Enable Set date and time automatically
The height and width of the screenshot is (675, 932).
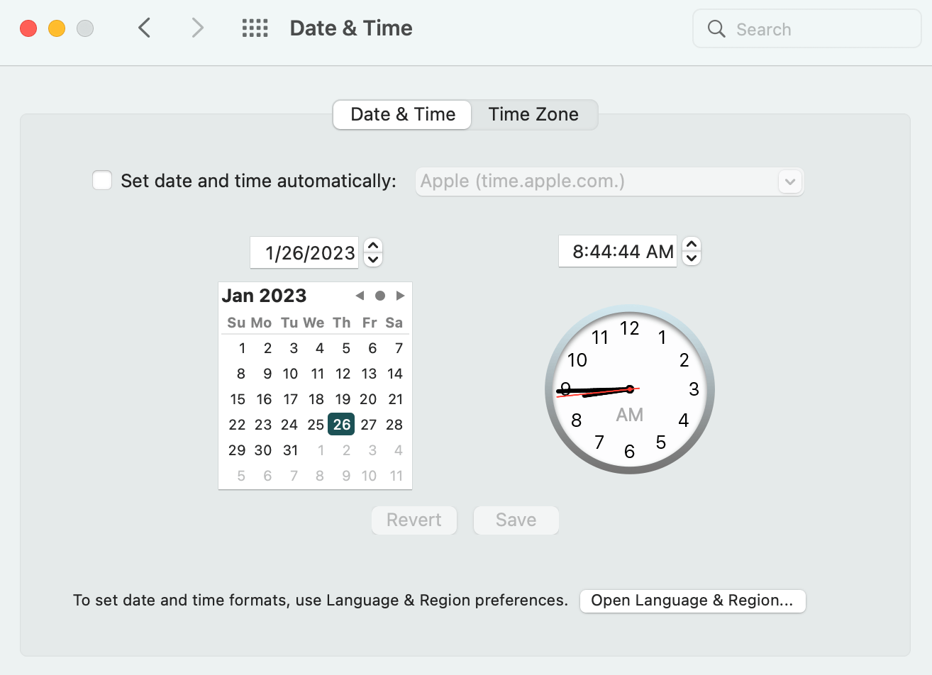102,181
